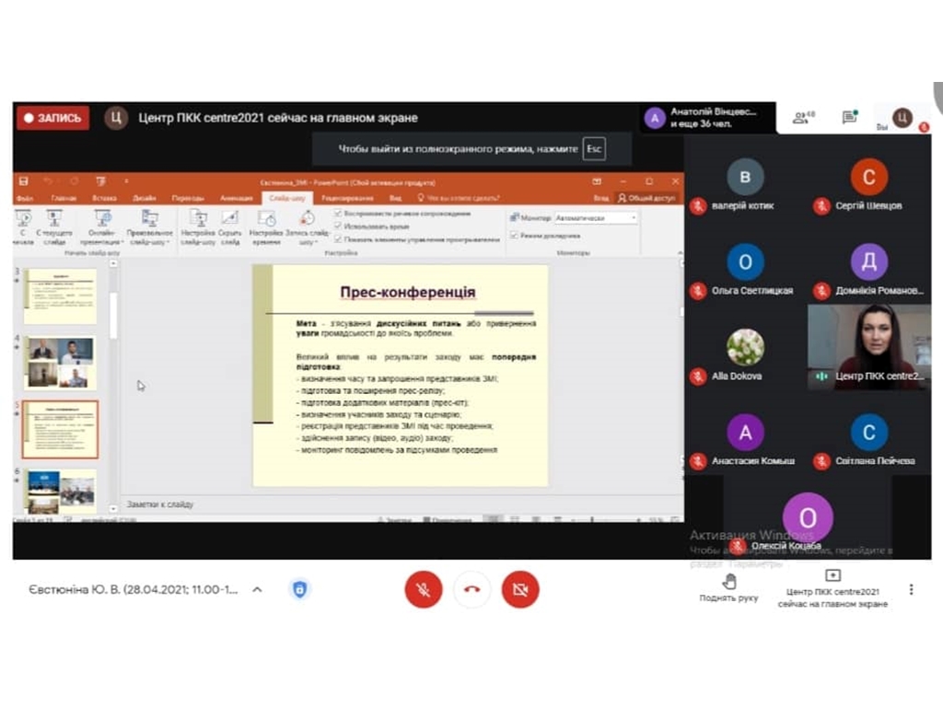The image size is (943, 707).
Task: Click Прес-конференція slide title
Action: tap(408, 292)
